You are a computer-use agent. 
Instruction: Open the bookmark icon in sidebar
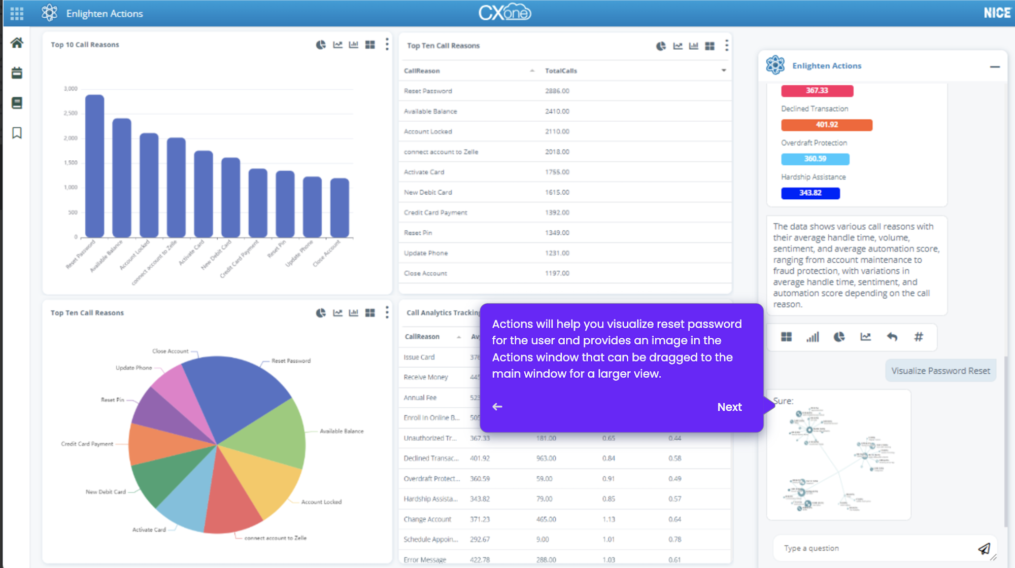17,133
